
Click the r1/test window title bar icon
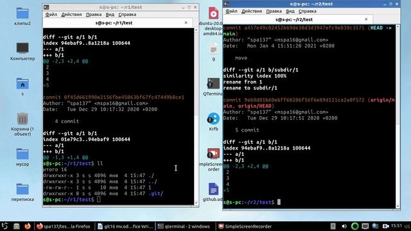click(x=46, y=7)
